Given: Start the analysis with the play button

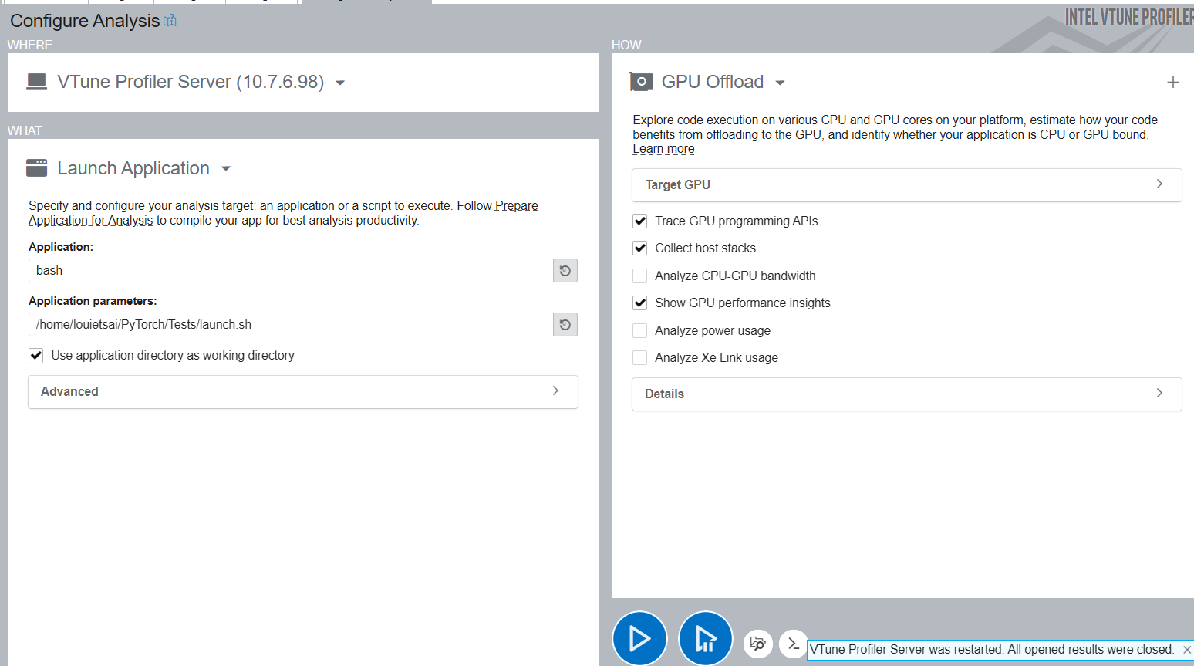Looking at the screenshot, I should [639, 638].
